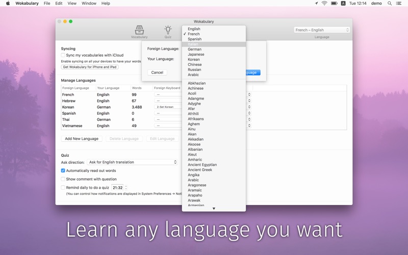Click the Foreign Language column header

[79, 88]
